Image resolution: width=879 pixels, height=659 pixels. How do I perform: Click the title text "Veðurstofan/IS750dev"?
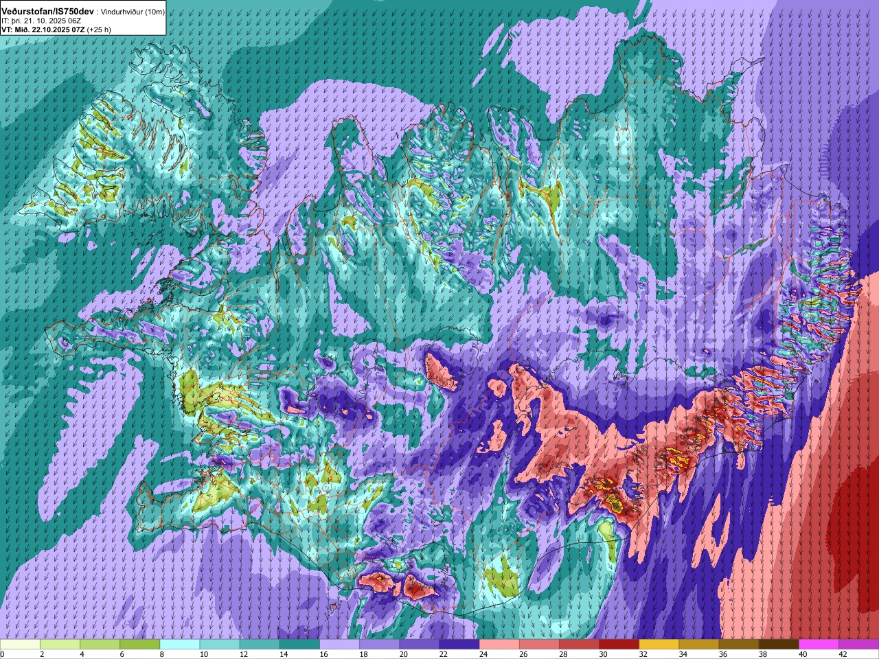pos(48,12)
